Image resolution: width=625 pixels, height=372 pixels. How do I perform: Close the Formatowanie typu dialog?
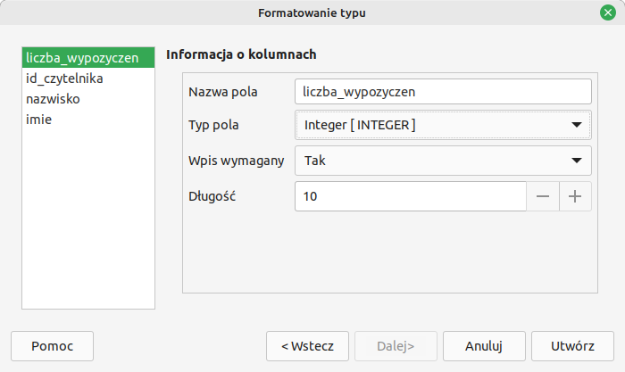(x=607, y=12)
